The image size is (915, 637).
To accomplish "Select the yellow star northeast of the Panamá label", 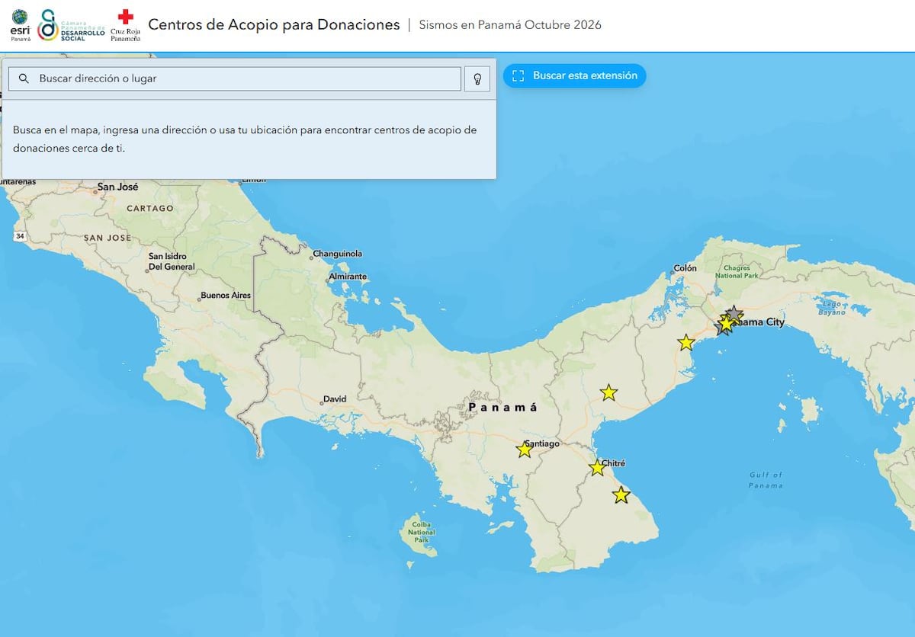I will [608, 392].
